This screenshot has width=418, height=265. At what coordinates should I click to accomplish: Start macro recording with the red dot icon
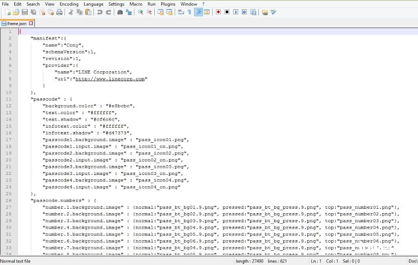[218, 12]
